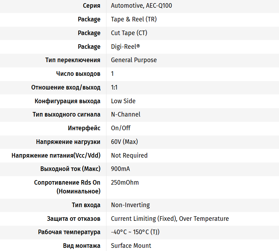279x251 pixels.
Task: Select the 'Tape & Reel (TR)' package value
Action: coord(134,19)
